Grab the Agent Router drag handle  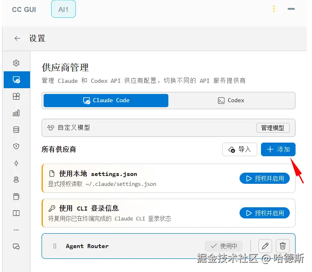(55, 246)
